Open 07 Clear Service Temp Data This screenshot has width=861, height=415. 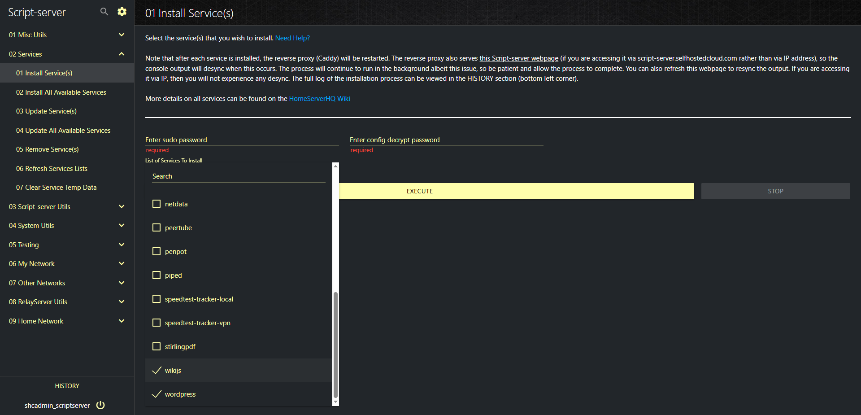click(56, 188)
